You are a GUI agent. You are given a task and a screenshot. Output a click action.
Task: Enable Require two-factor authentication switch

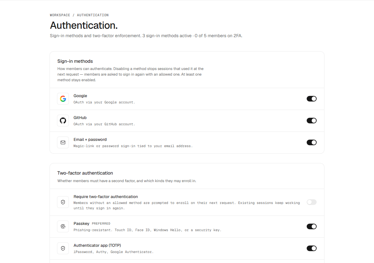(x=312, y=202)
